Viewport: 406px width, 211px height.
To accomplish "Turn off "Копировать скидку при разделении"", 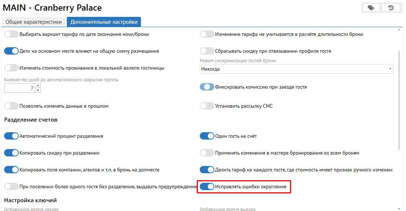I will [11, 153].
